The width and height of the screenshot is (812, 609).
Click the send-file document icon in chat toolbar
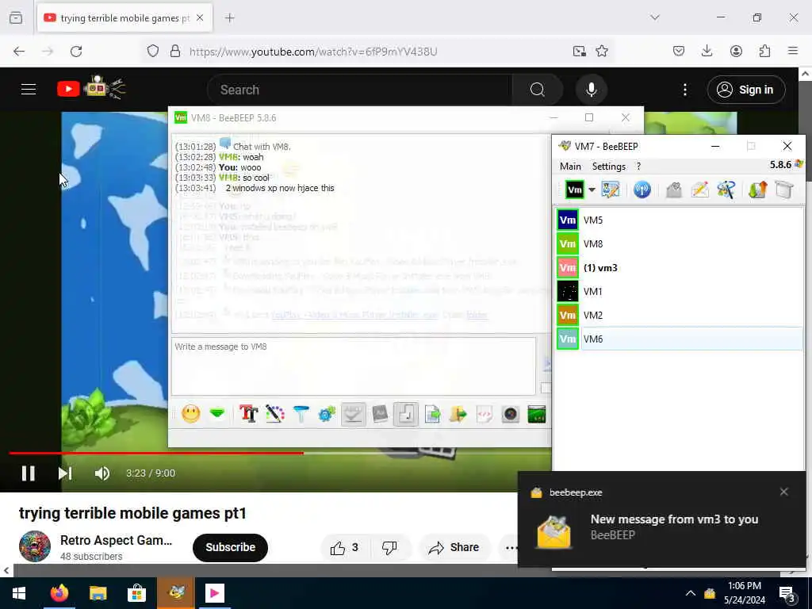coord(432,414)
